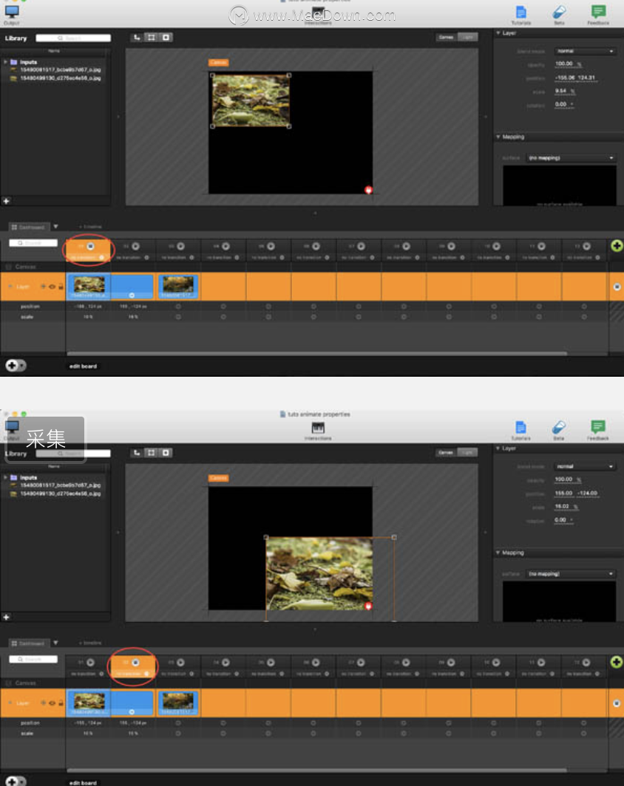Add a library item in the top window

pyautogui.click(x=7, y=201)
